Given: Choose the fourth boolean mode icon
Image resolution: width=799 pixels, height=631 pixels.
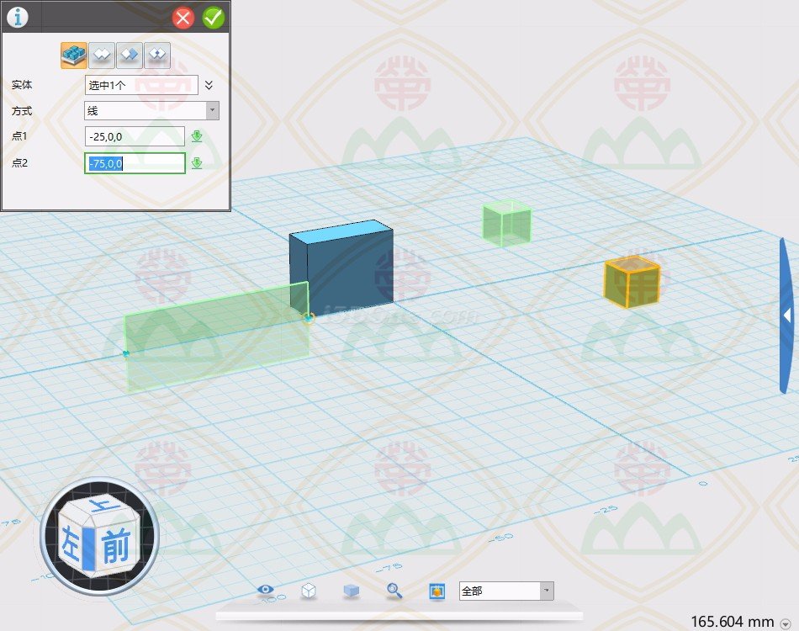Looking at the screenshot, I should point(157,56).
